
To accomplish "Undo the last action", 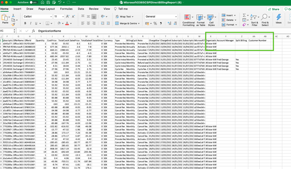I will point(60,3).
